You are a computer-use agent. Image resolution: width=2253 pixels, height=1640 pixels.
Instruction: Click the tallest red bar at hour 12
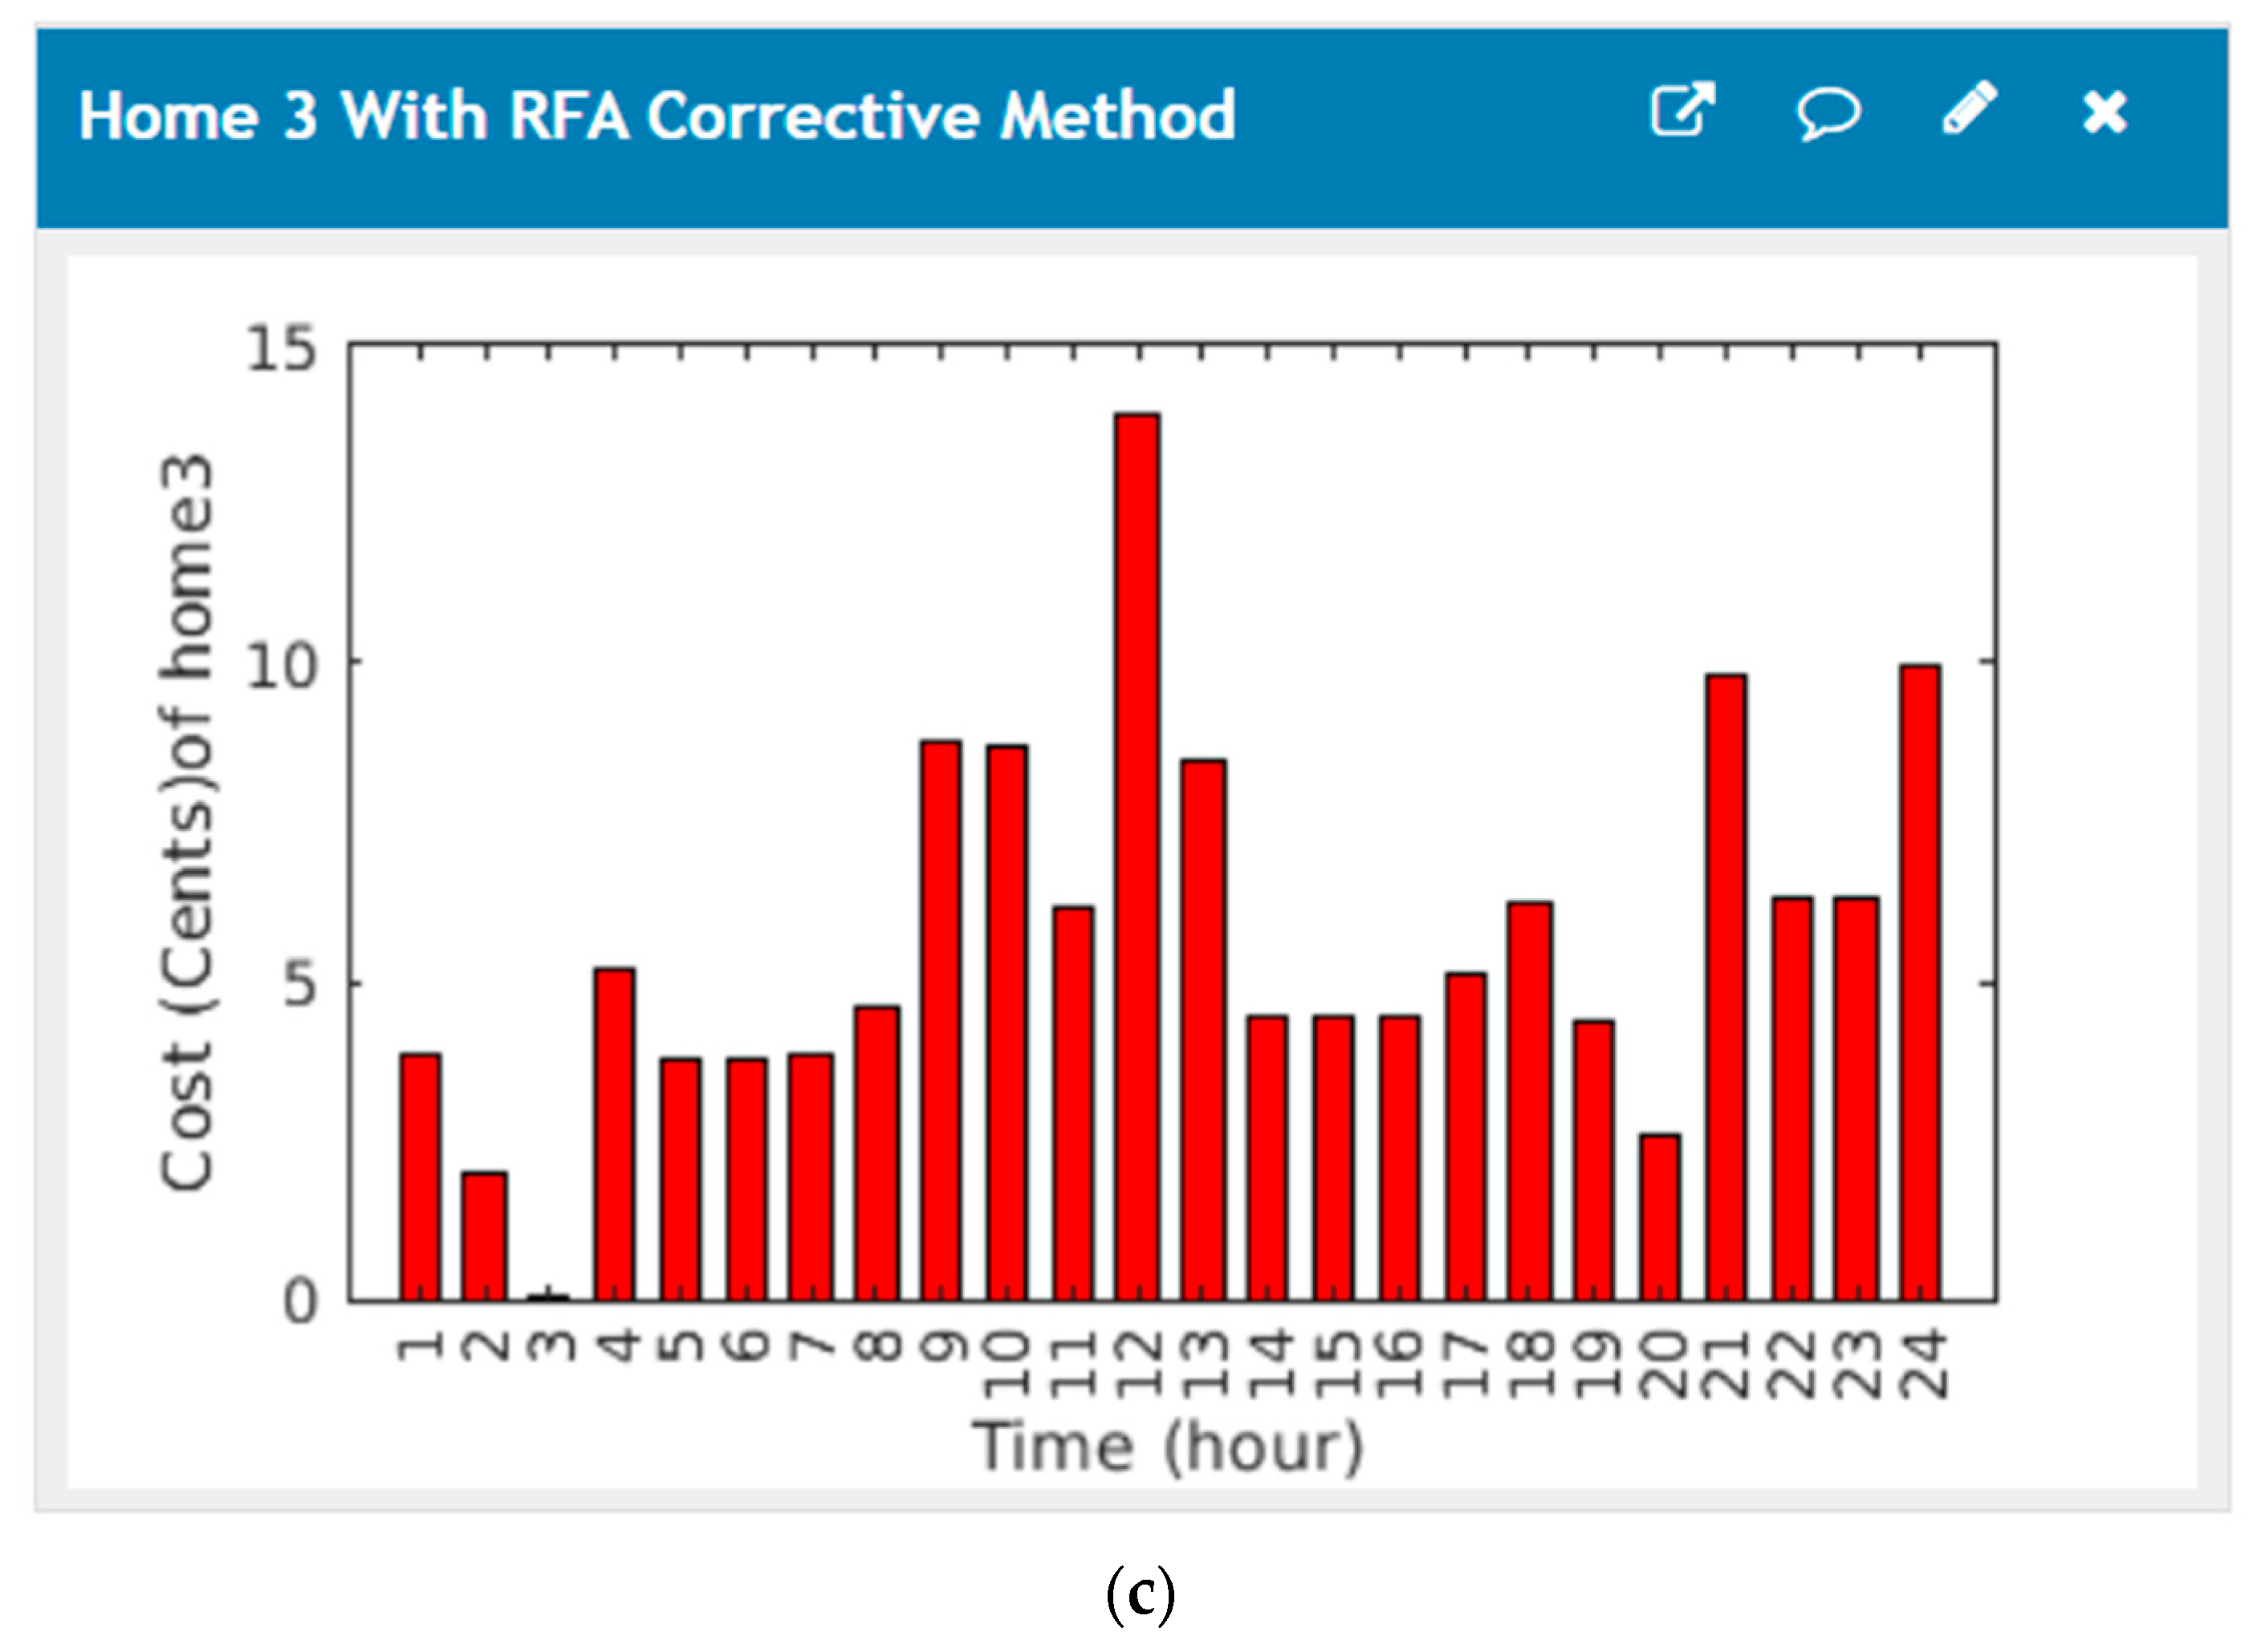tap(1137, 857)
